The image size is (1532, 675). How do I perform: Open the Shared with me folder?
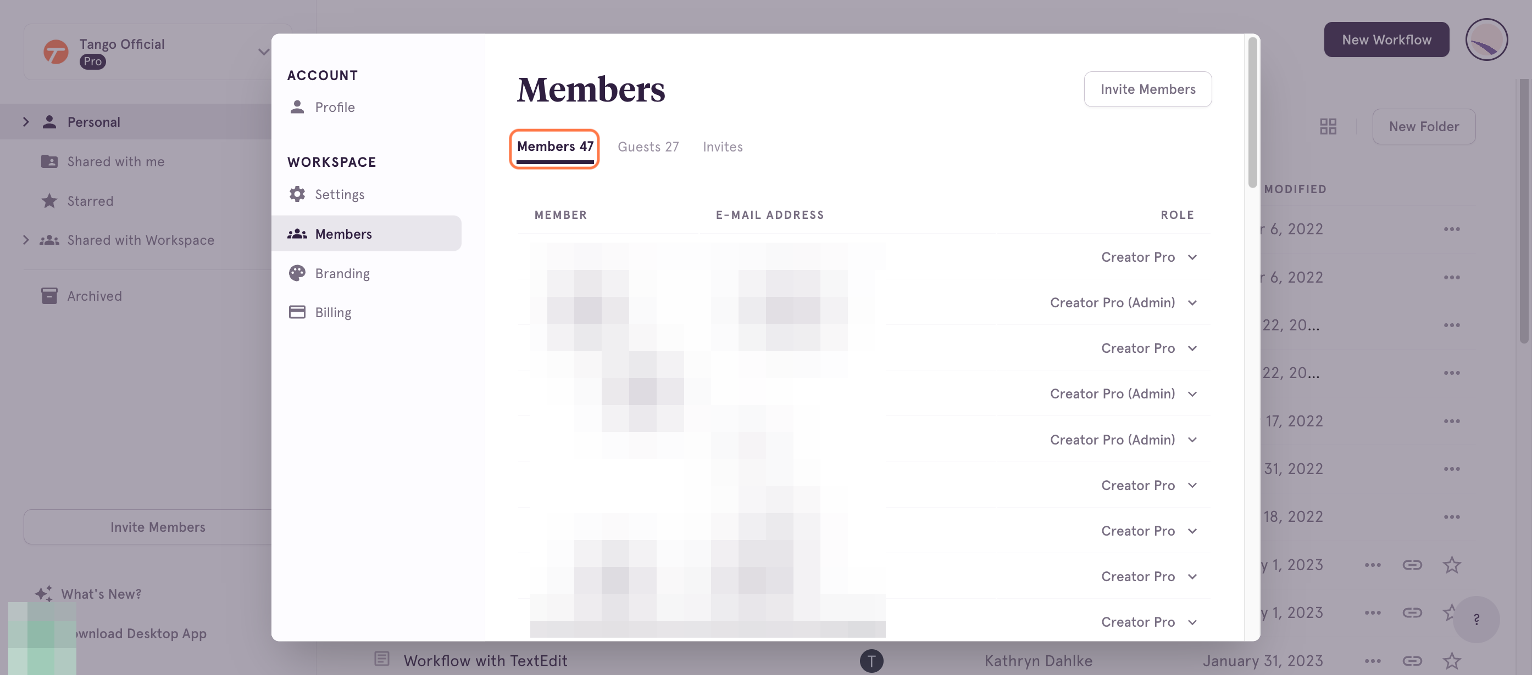click(x=103, y=162)
